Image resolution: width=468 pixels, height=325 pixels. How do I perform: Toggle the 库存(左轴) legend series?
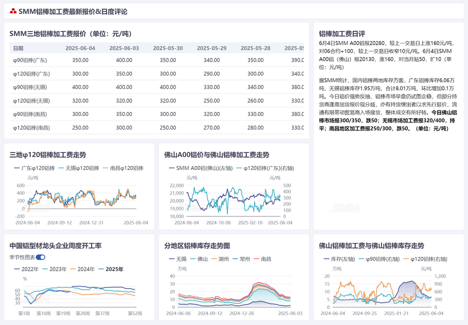[x=340, y=259]
